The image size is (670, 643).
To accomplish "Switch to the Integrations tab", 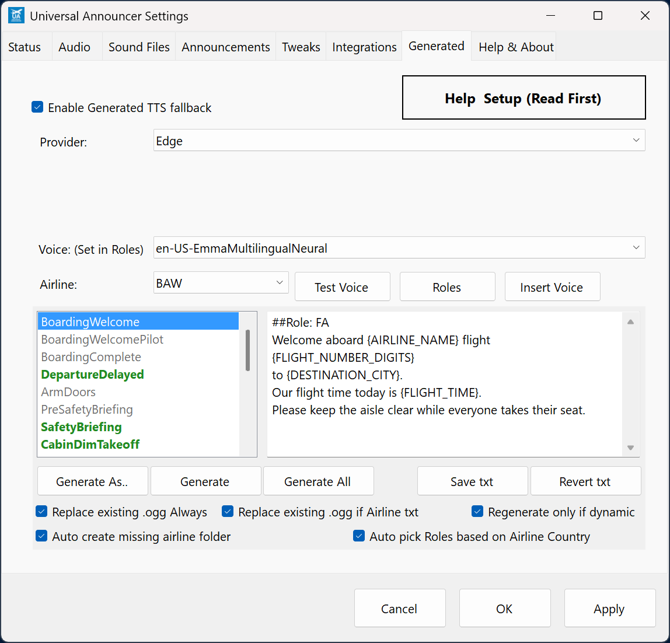I will (x=364, y=47).
